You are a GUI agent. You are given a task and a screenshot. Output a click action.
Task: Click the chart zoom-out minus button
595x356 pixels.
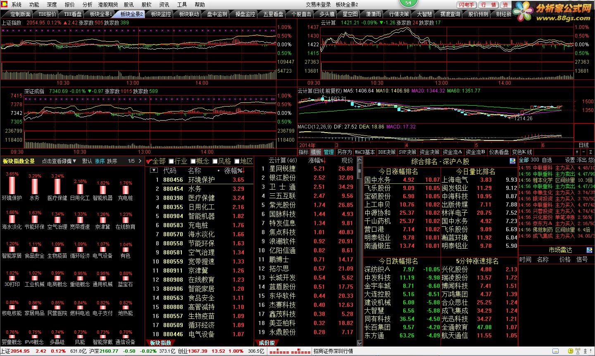pyautogui.click(x=584, y=152)
